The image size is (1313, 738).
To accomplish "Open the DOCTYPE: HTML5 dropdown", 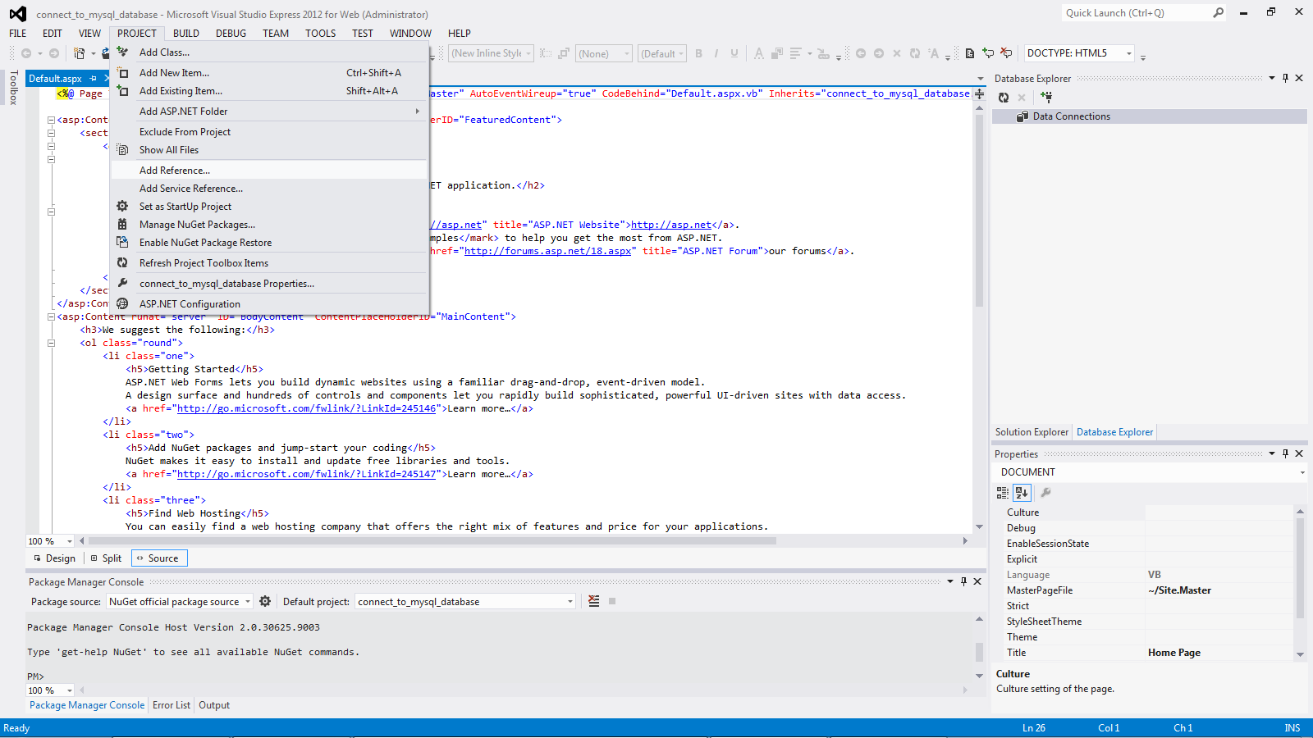I will (1129, 53).
